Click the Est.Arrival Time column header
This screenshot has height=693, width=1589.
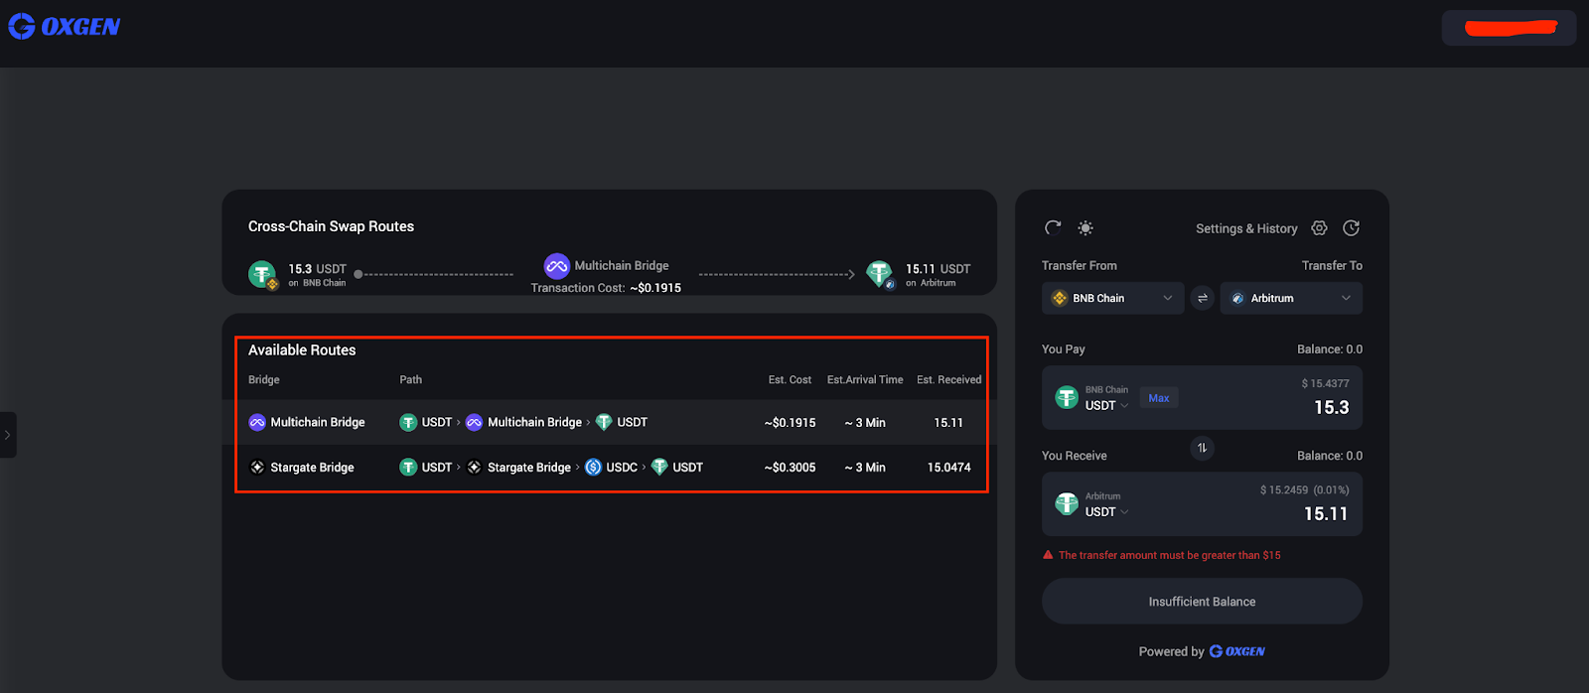coord(865,379)
